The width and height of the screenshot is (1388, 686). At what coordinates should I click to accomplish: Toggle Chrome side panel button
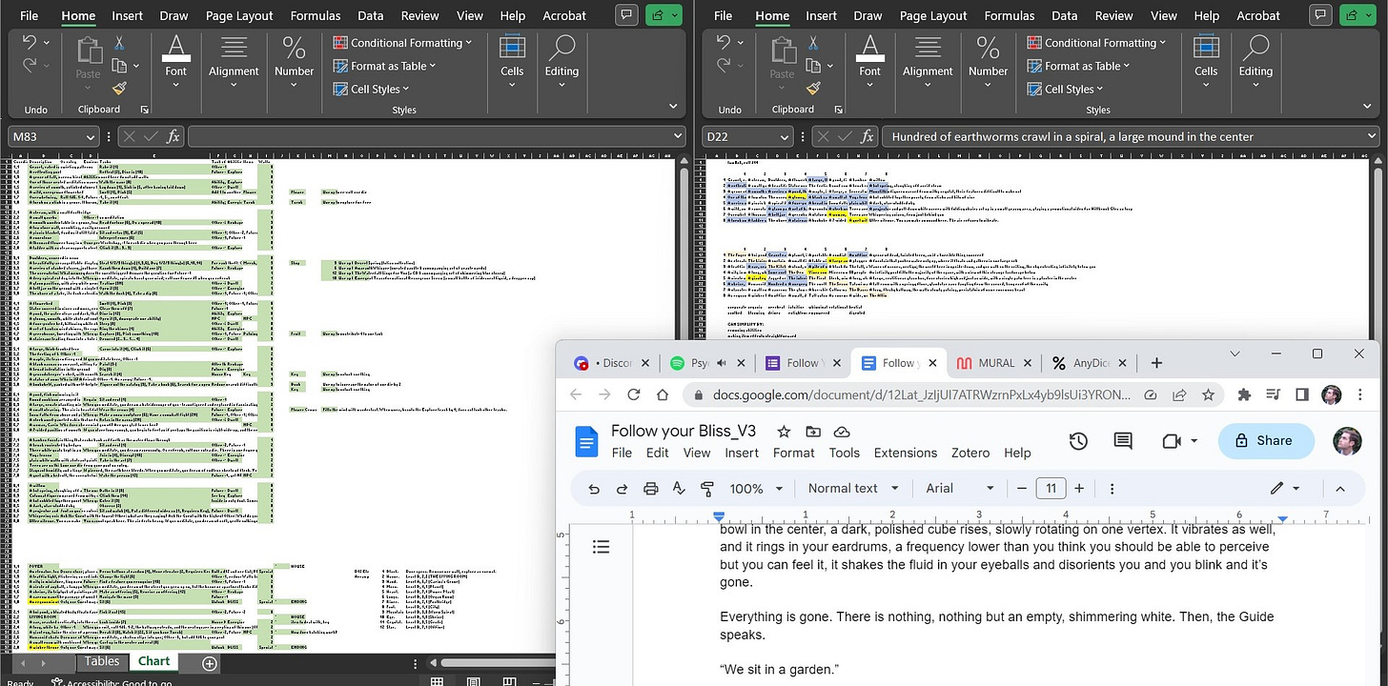click(1303, 394)
